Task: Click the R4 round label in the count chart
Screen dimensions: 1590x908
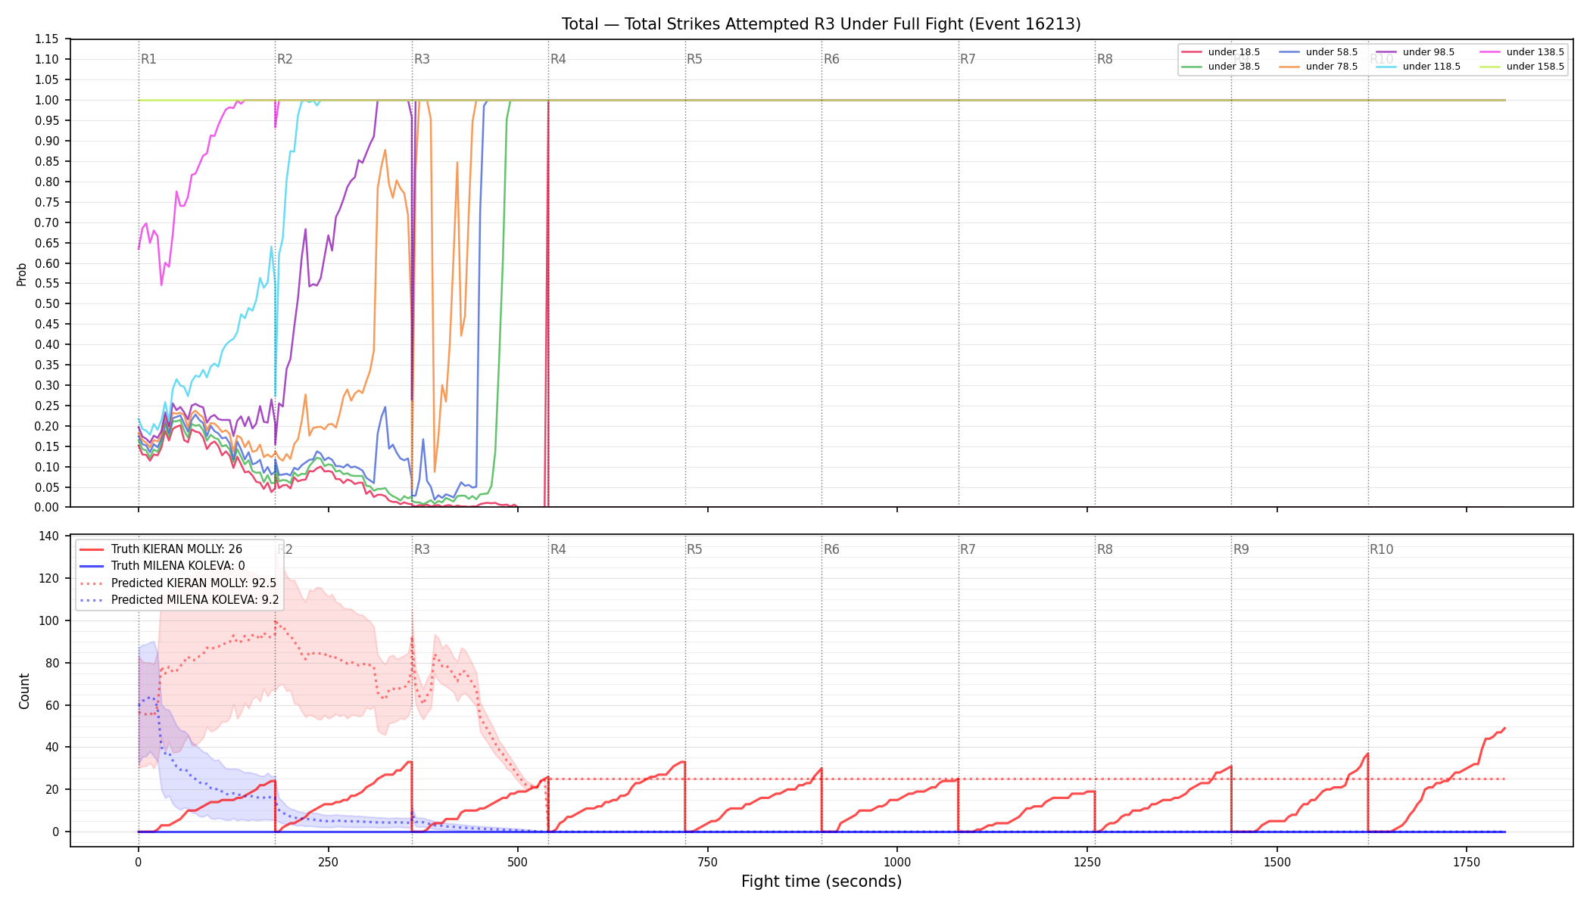Action: [558, 549]
